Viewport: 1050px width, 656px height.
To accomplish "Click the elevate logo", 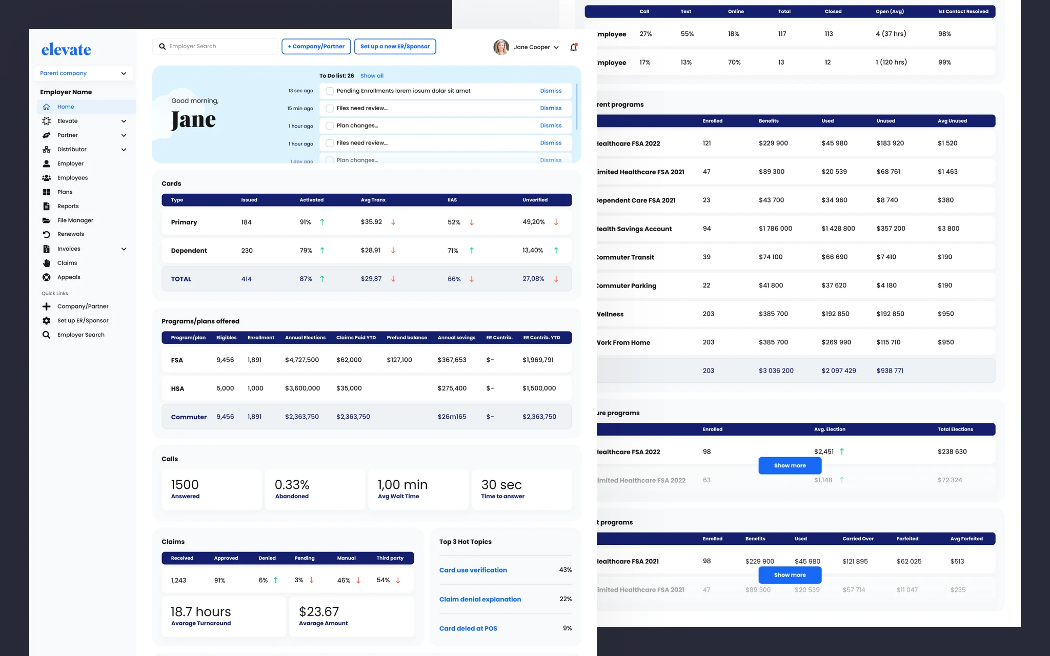I will (x=66, y=50).
